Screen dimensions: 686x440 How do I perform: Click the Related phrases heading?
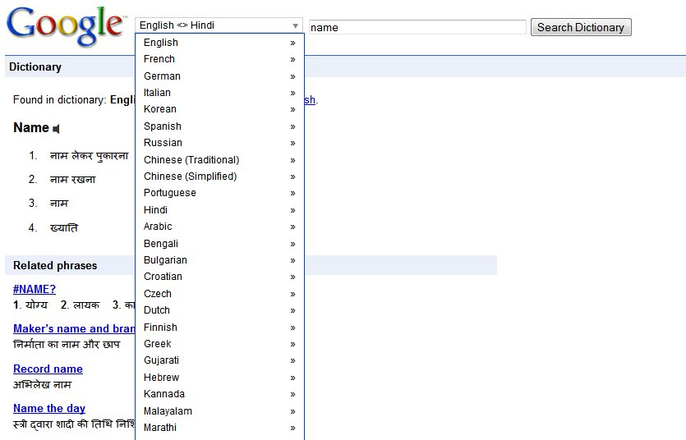55,266
